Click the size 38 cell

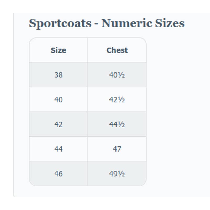tap(59, 75)
